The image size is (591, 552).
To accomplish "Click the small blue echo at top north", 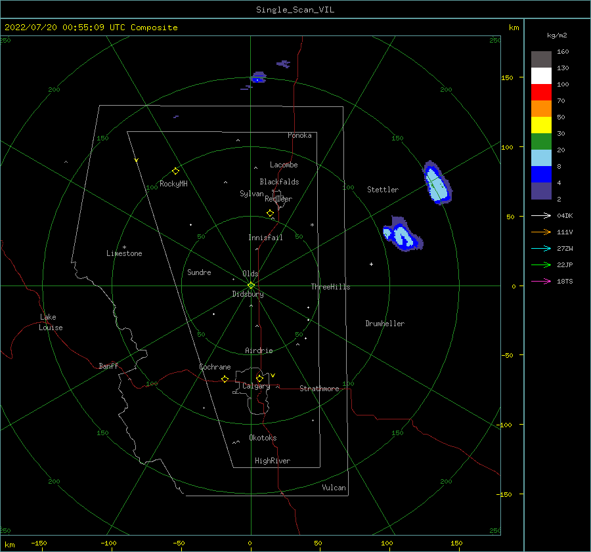I will pos(259,77).
